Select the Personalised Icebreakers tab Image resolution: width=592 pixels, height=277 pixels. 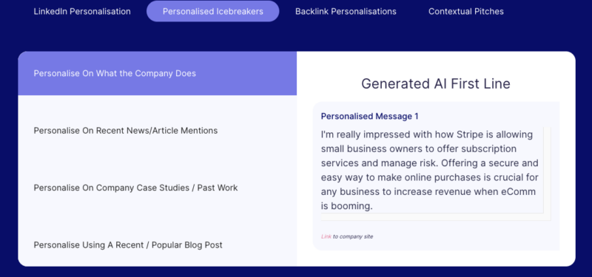tap(213, 11)
